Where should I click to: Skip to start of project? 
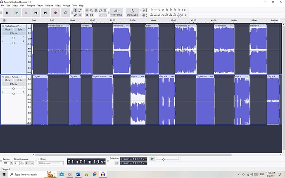click(36, 13)
